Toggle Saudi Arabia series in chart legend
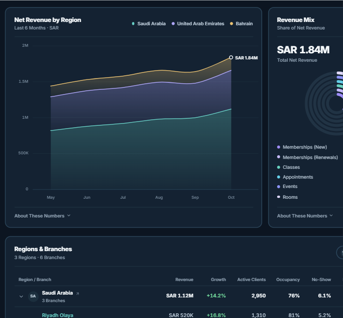 coord(149,24)
